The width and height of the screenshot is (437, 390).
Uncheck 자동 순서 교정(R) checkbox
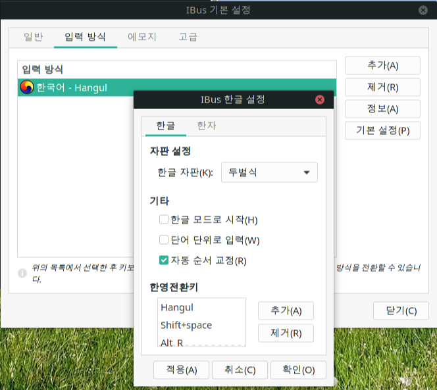(x=164, y=260)
